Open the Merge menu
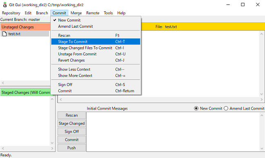Image resolution: width=265 pixels, height=158 pixels. pyautogui.click(x=76, y=13)
